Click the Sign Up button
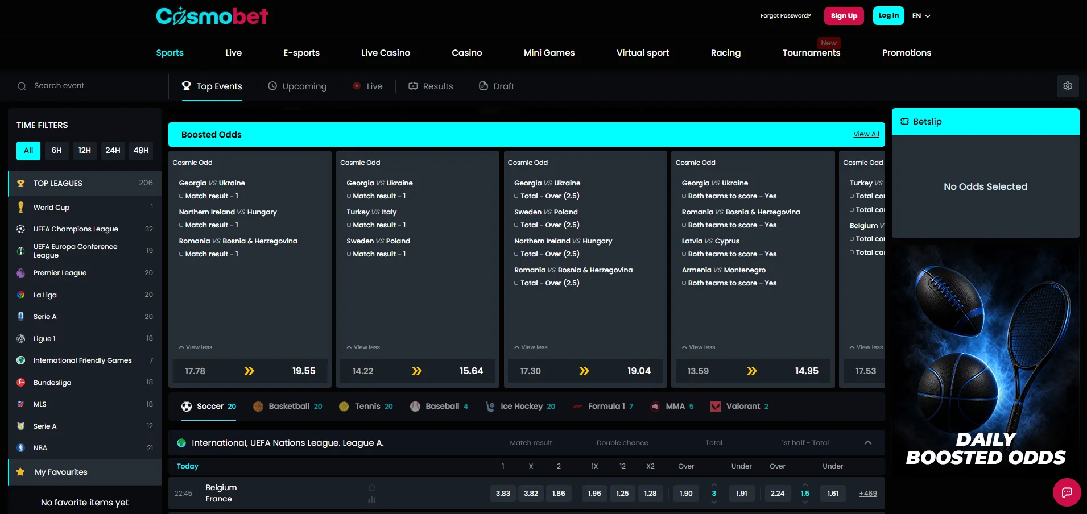The width and height of the screenshot is (1087, 514). (844, 16)
